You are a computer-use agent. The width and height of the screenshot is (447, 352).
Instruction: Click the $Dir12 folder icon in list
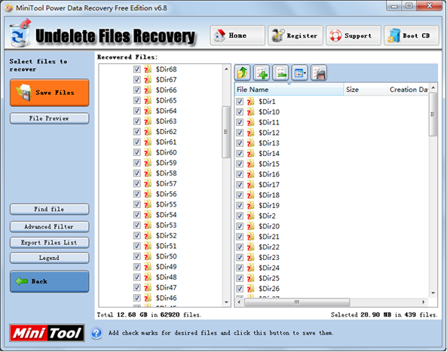tap(250, 133)
